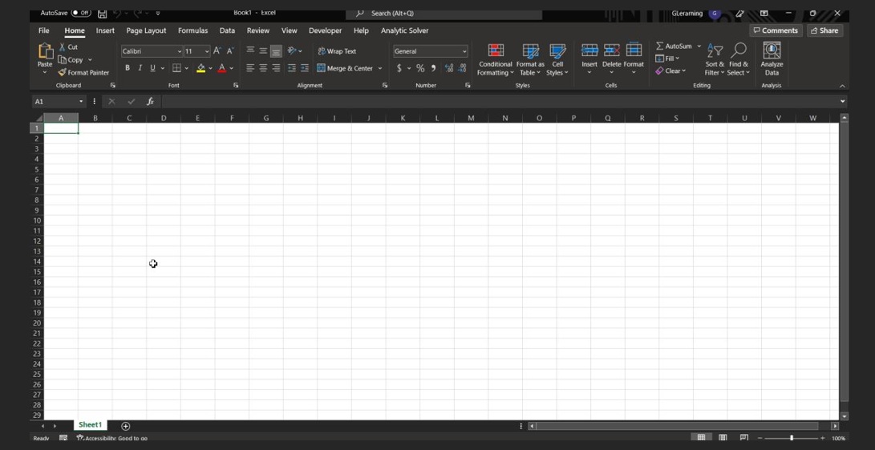Apply accounting dollar format
The width and height of the screenshot is (875, 450).
[x=399, y=68]
